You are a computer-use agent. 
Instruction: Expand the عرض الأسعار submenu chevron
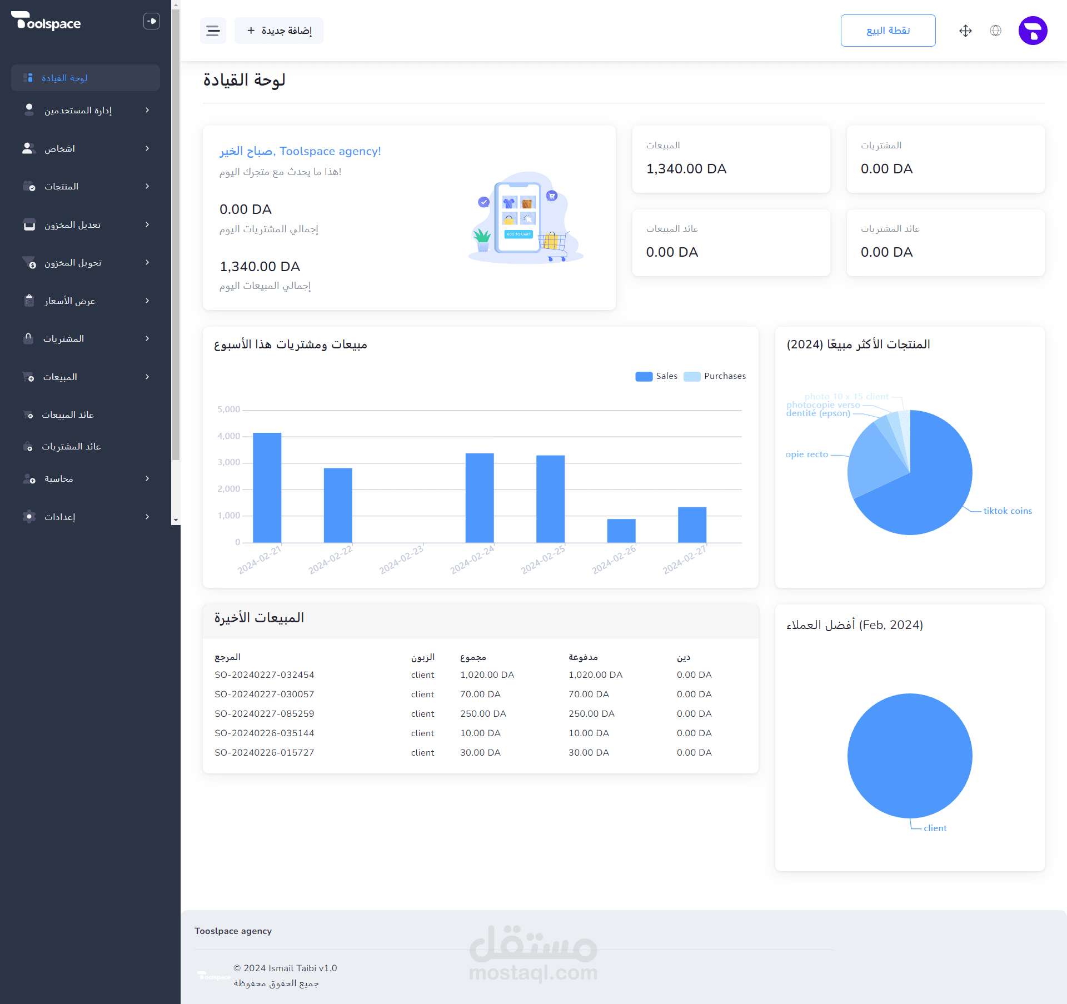click(x=147, y=301)
